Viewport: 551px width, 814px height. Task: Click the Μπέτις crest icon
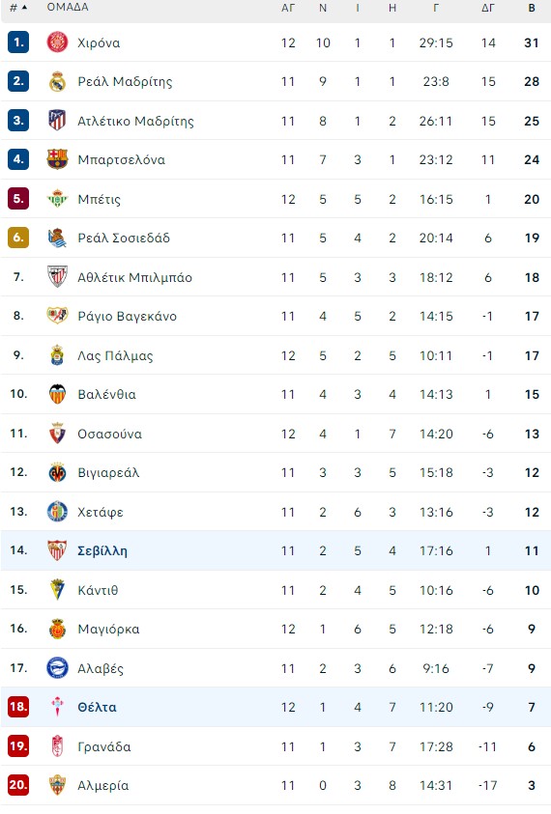coord(57,199)
